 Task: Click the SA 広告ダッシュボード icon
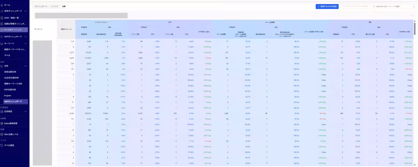coord(2,30)
